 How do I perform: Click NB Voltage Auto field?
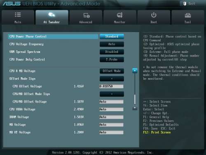[x=111, y=125]
